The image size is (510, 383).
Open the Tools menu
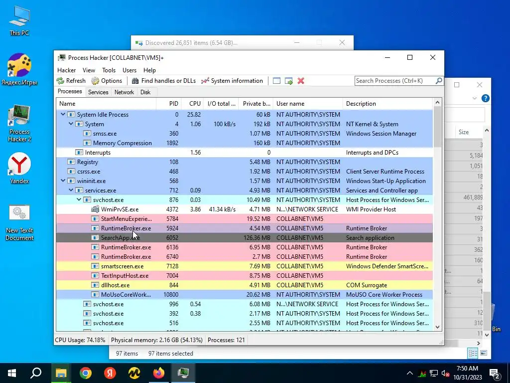click(109, 70)
